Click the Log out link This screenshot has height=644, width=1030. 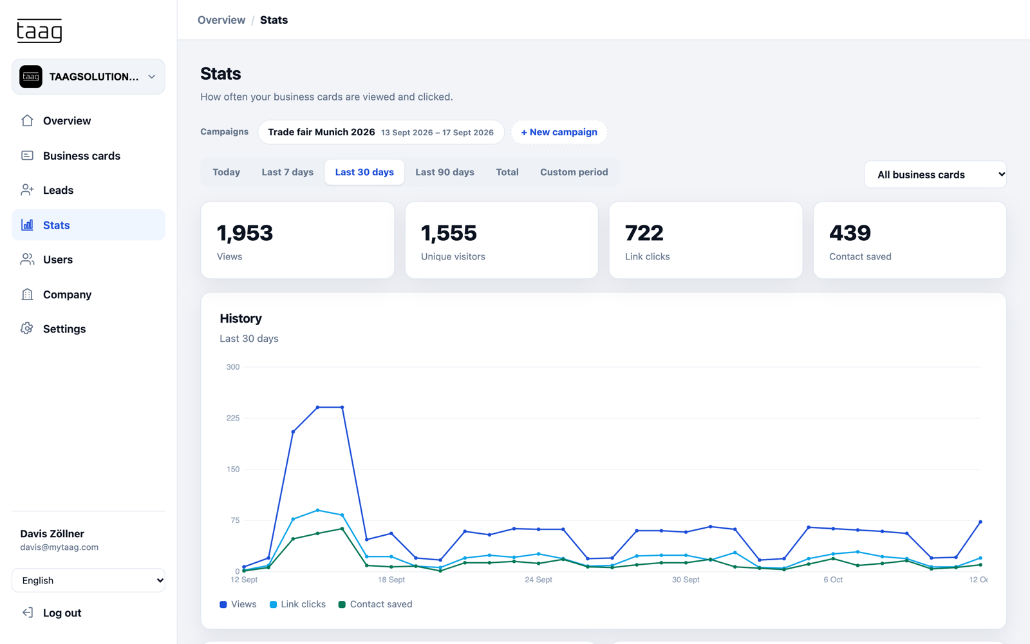pyautogui.click(x=62, y=612)
